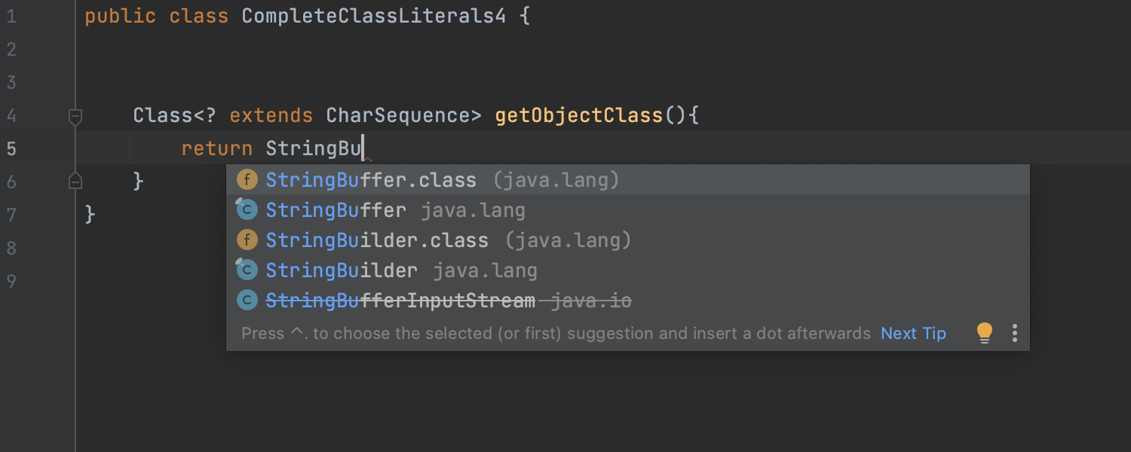Click the class icon beside StringBuffer
The image size is (1131, 452).
point(247,209)
